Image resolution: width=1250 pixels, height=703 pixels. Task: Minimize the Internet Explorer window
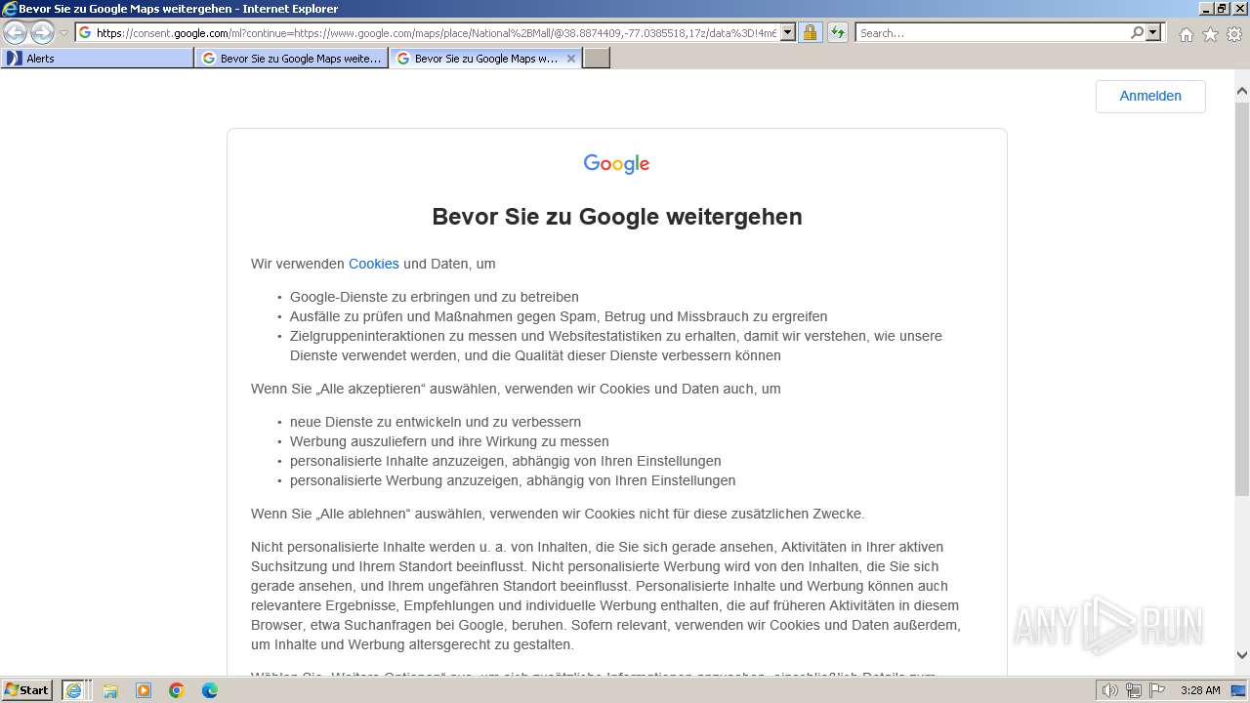[1204, 9]
